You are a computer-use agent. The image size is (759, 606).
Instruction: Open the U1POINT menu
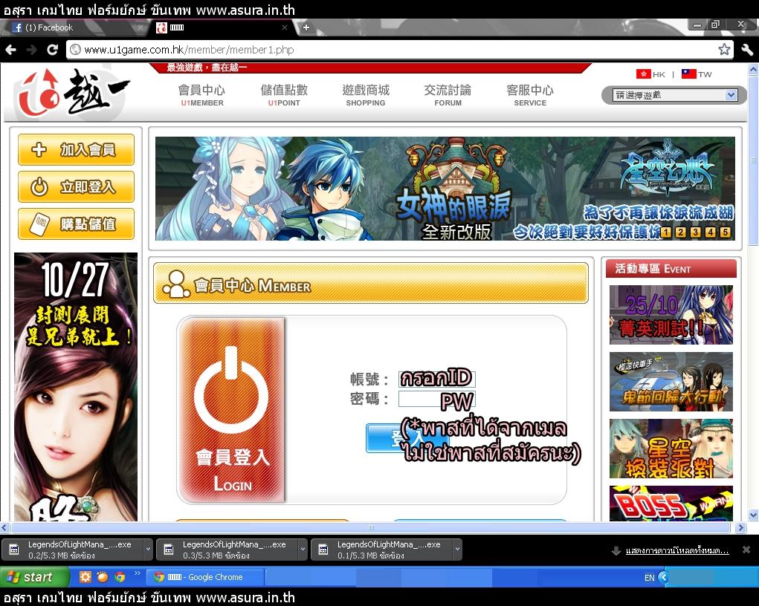point(284,95)
